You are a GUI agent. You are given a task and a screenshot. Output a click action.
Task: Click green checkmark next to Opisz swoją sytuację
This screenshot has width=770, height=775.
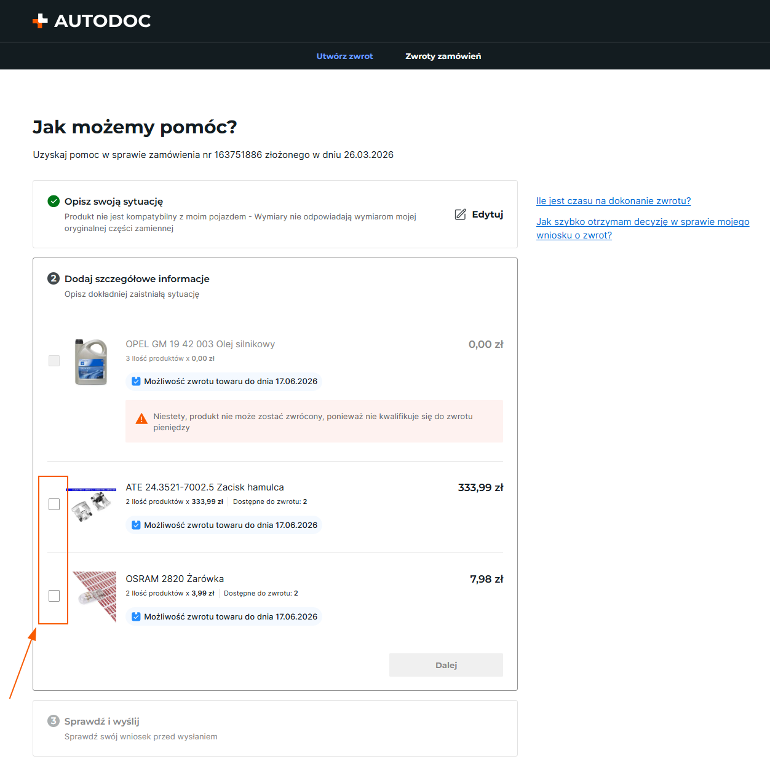[x=54, y=201]
